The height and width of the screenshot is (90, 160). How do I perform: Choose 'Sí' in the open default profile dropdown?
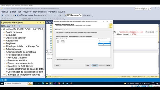[104, 44]
